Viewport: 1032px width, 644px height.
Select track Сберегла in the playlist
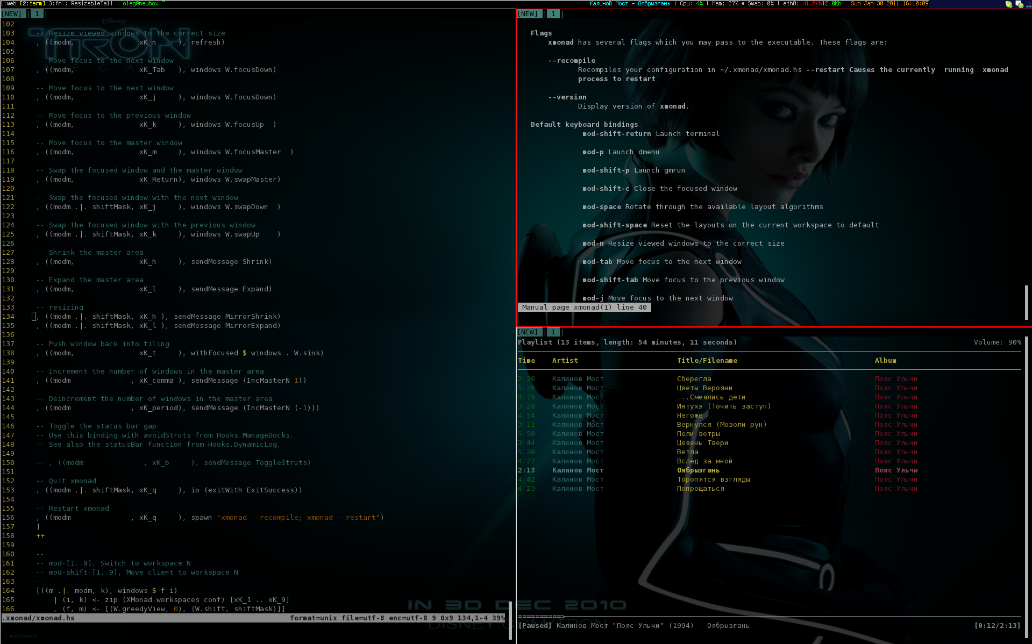(694, 379)
